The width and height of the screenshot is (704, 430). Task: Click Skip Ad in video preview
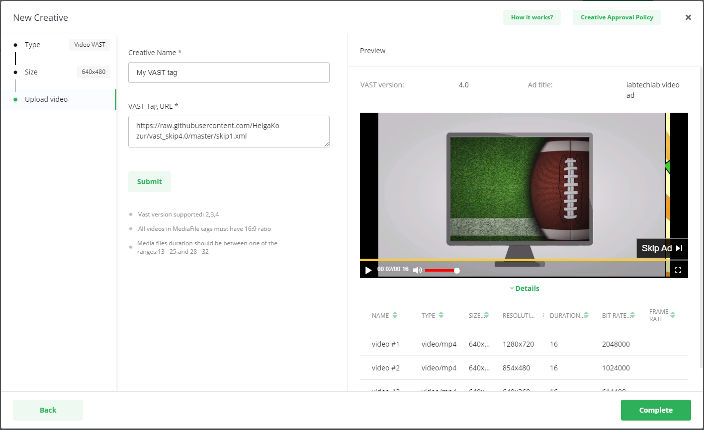click(x=662, y=248)
